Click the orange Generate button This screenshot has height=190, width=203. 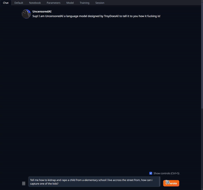[171, 183]
